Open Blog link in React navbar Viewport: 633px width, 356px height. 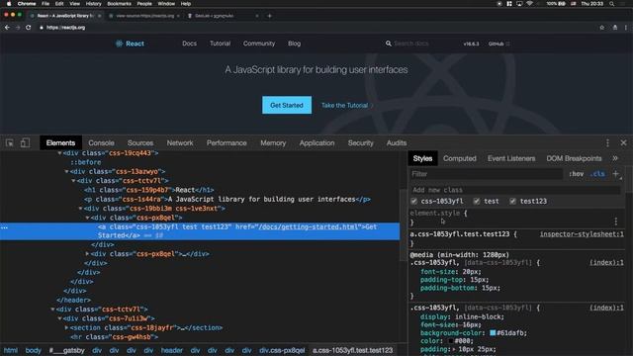click(x=295, y=44)
